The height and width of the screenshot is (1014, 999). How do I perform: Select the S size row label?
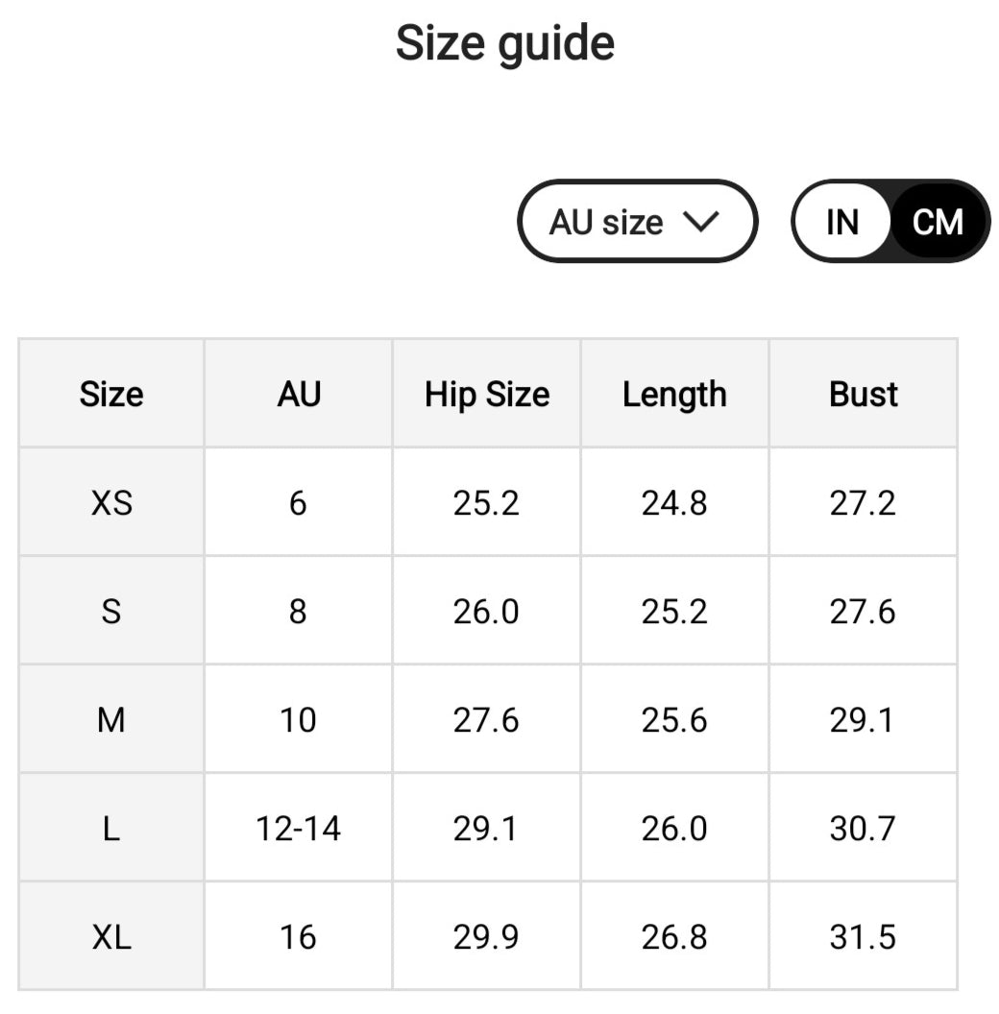[111, 611]
